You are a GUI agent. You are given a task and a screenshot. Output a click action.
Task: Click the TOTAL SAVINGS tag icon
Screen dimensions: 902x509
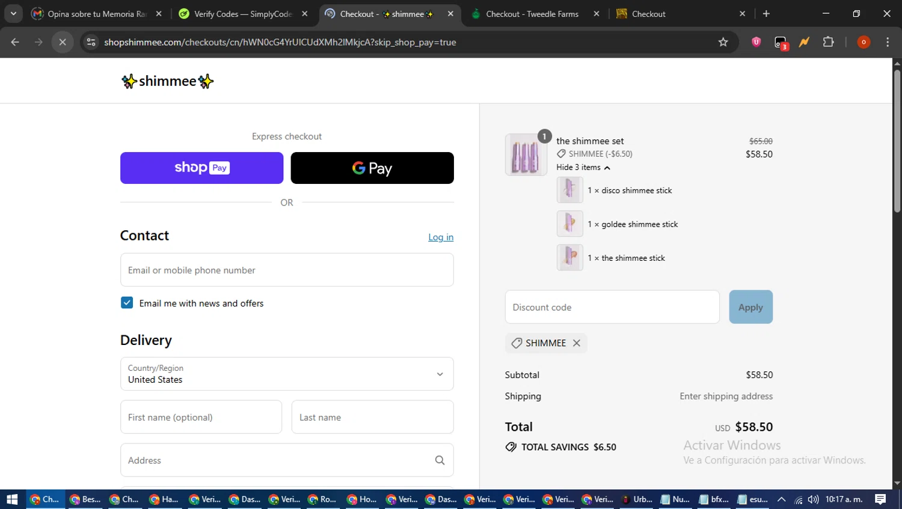coord(511,447)
